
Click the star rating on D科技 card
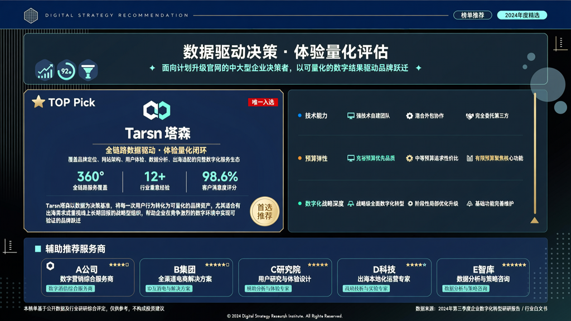(x=416, y=265)
